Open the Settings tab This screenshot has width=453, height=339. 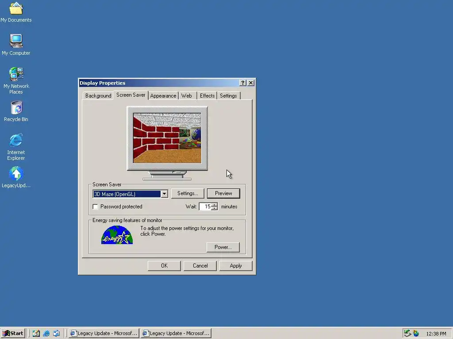click(x=228, y=96)
